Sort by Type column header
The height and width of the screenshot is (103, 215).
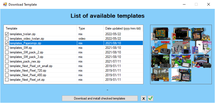[x=90, y=28]
